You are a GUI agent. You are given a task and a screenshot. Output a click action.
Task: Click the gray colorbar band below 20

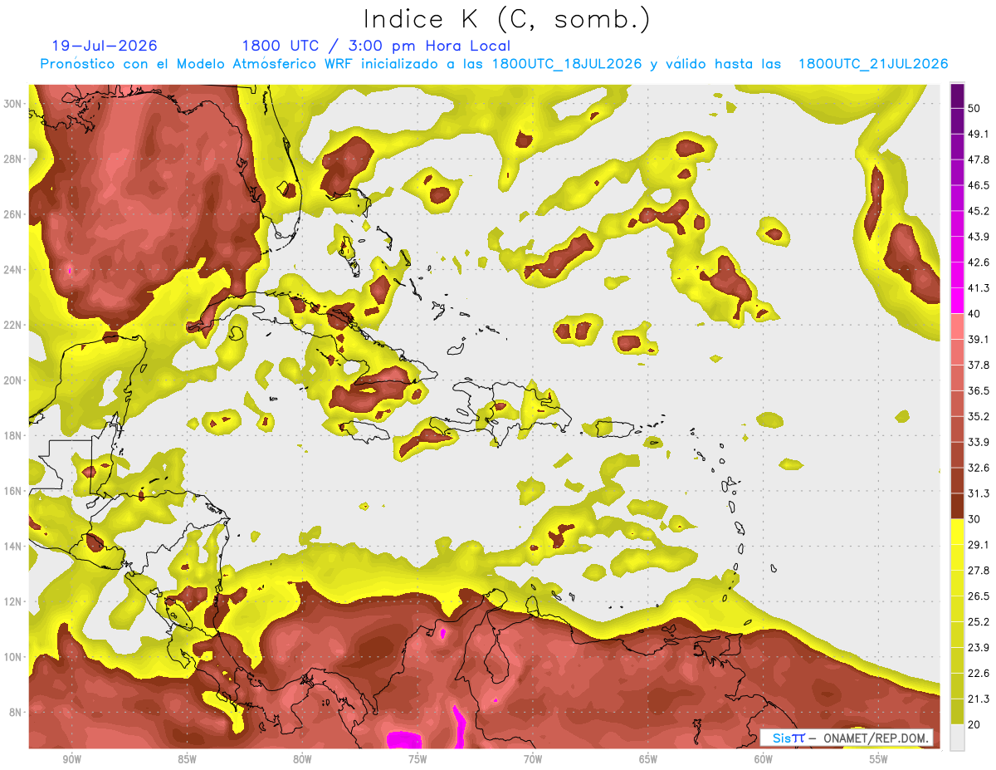coord(957,738)
